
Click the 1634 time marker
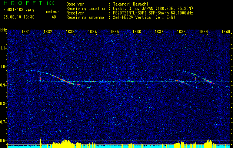click(93, 32)
